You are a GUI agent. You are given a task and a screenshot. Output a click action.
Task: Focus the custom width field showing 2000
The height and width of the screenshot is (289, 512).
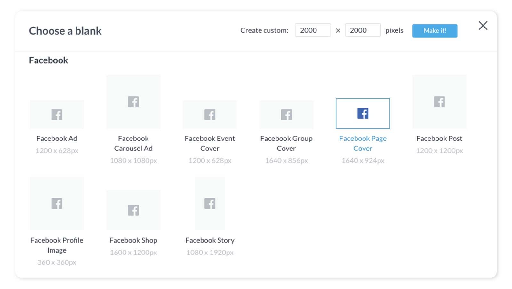click(313, 30)
